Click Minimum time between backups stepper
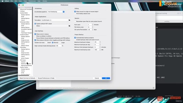The height and width of the screenshot is (103, 183). click(100, 47)
